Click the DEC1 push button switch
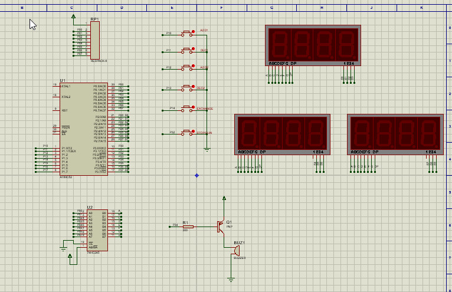Screen dimensions: 452x292 click(x=187, y=51)
